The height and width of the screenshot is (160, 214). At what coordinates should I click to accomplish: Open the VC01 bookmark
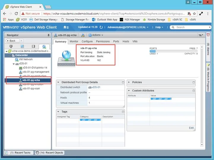(21, 20)
